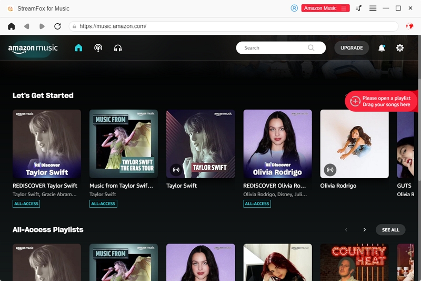Click ALL-ACCESS badge under Music from Taylor Swift
This screenshot has width=421, height=281.
103,204
